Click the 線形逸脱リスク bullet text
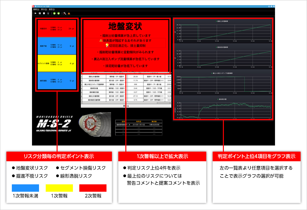307x210 pixels. pos(76,176)
